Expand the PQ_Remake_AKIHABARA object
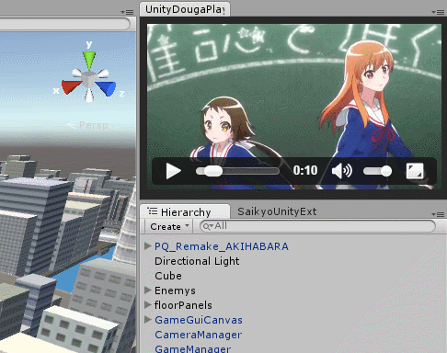Viewport: 447px width, 353px height. tap(148, 245)
